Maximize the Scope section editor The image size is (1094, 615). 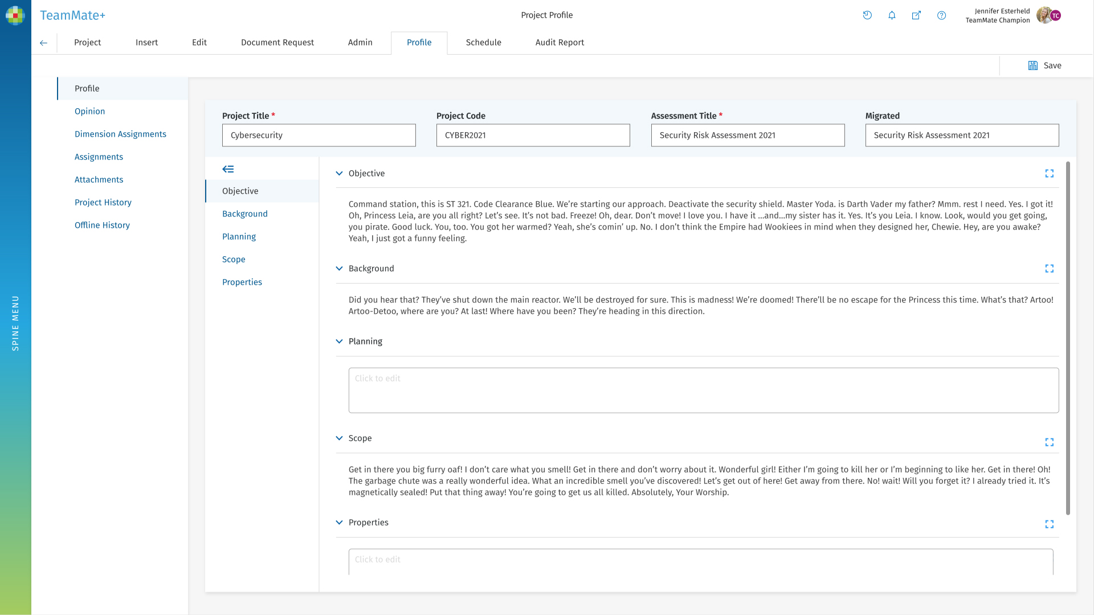1049,442
